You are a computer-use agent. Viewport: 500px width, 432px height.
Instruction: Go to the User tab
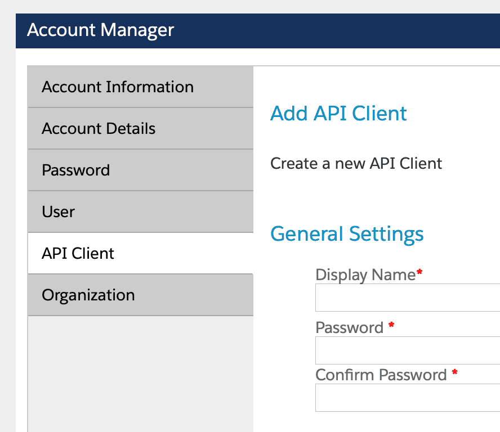pos(59,212)
